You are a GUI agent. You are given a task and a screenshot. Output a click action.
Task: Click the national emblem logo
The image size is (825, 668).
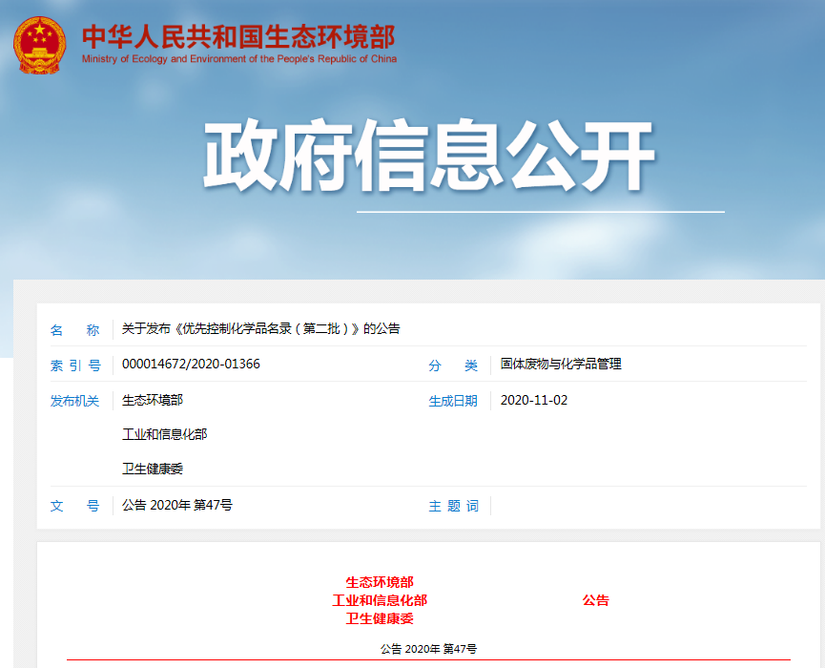tap(39, 45)
